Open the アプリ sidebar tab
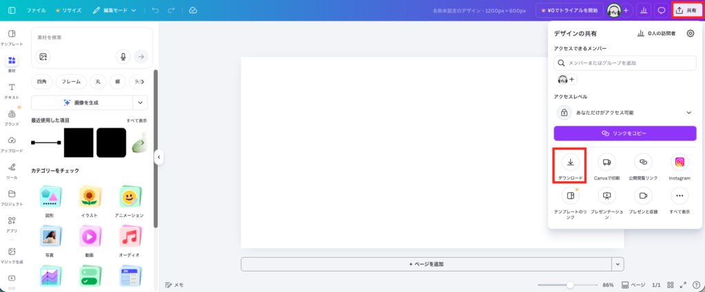 (x=12, y=224)
